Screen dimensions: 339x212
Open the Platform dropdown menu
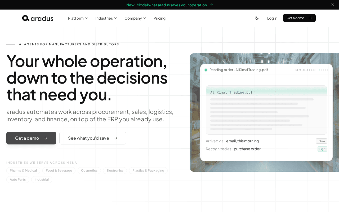pyautogui.click(x=78, y=18)
